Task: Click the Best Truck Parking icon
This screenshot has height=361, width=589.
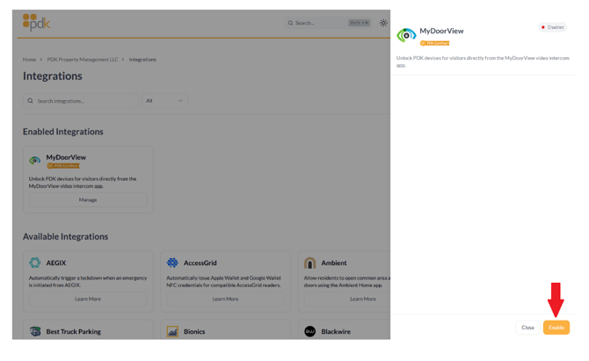Action: coord(35,332)
